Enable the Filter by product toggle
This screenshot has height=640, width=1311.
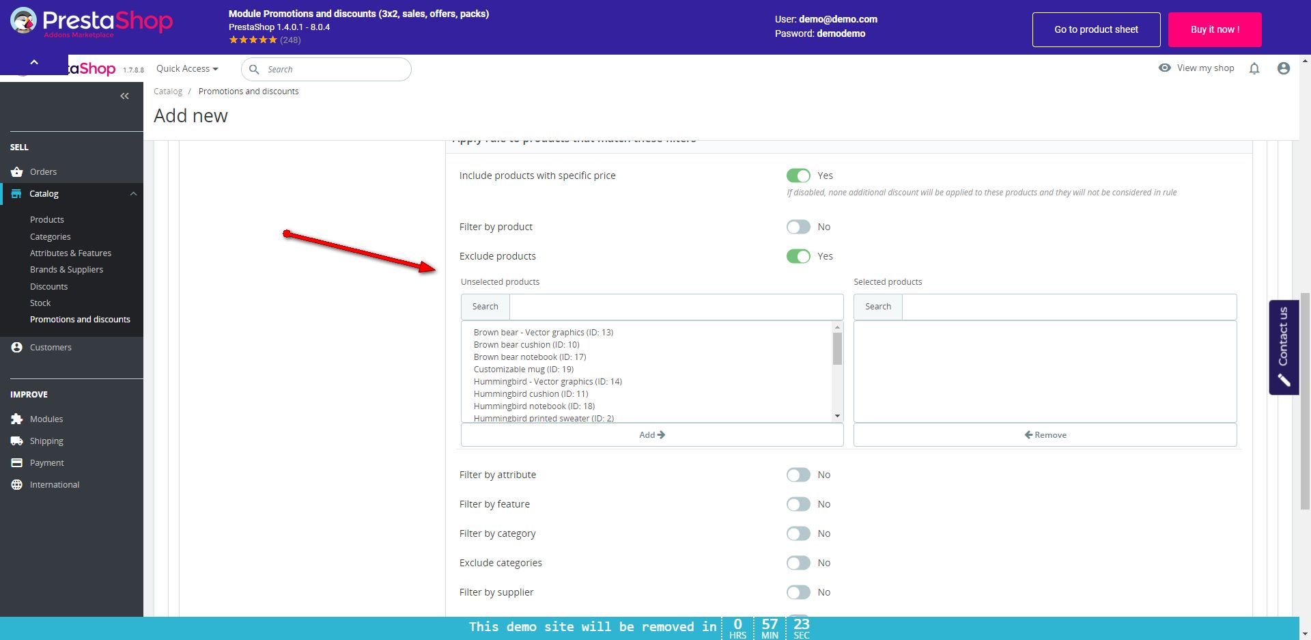[x=798, y=227]
